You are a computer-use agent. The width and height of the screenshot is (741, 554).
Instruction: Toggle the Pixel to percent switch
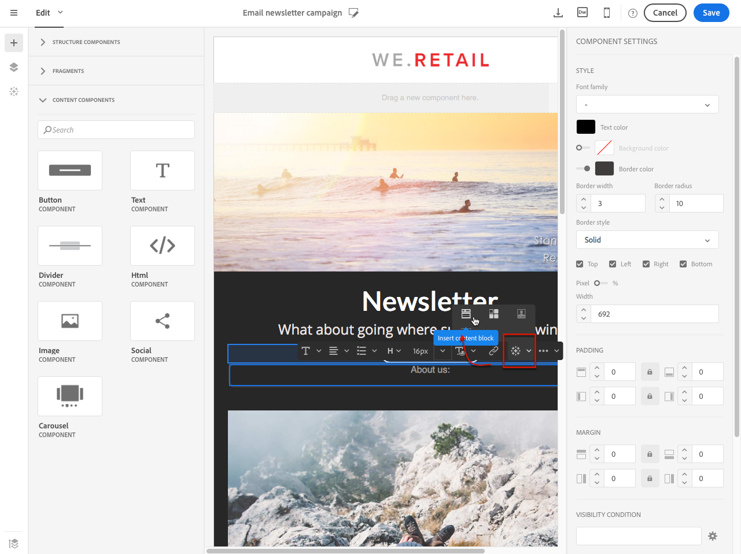click(600, 283)
